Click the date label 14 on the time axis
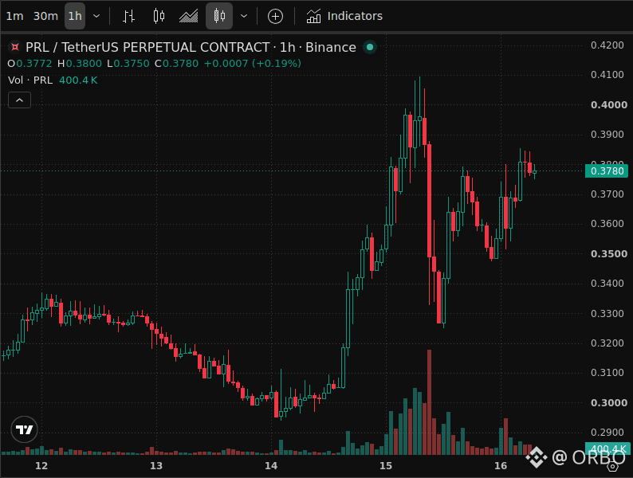The height and width of the screenshot is (478, 633). [271, 466]
